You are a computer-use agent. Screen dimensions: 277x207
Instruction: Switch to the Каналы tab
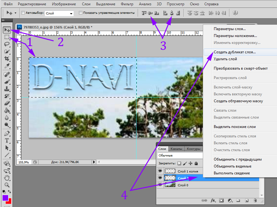pyautogui.click(x=176, y=149)
